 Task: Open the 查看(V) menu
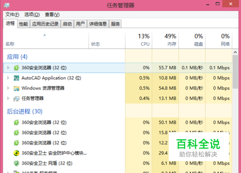pos(52,14)
